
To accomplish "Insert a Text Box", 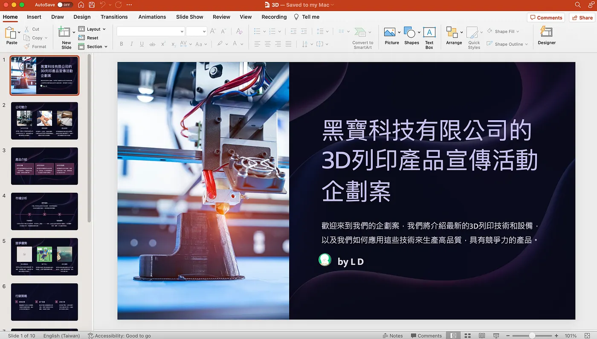I will 429,38.
